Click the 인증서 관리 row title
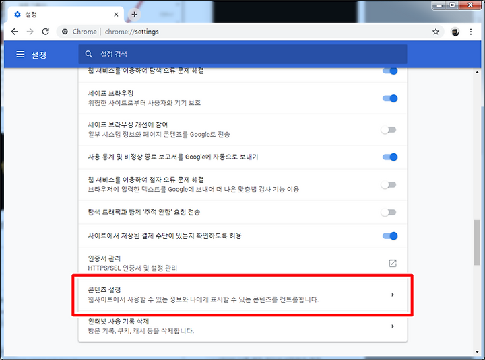Viewport: 485px width, 360px height. pos(104,258)
